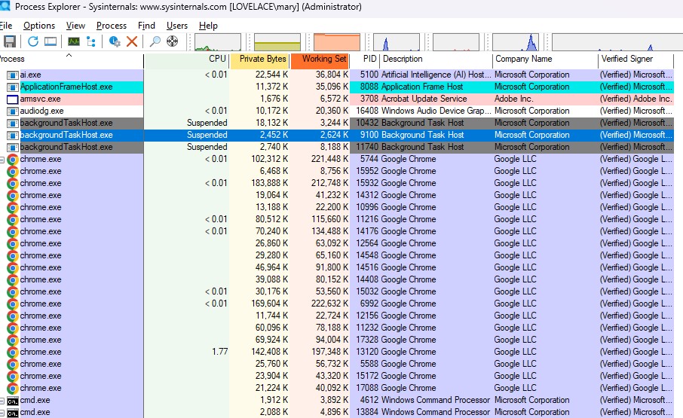
Task: Select the armsvc.exe process name
Action: pyautogui.click(x=40, y=99)
